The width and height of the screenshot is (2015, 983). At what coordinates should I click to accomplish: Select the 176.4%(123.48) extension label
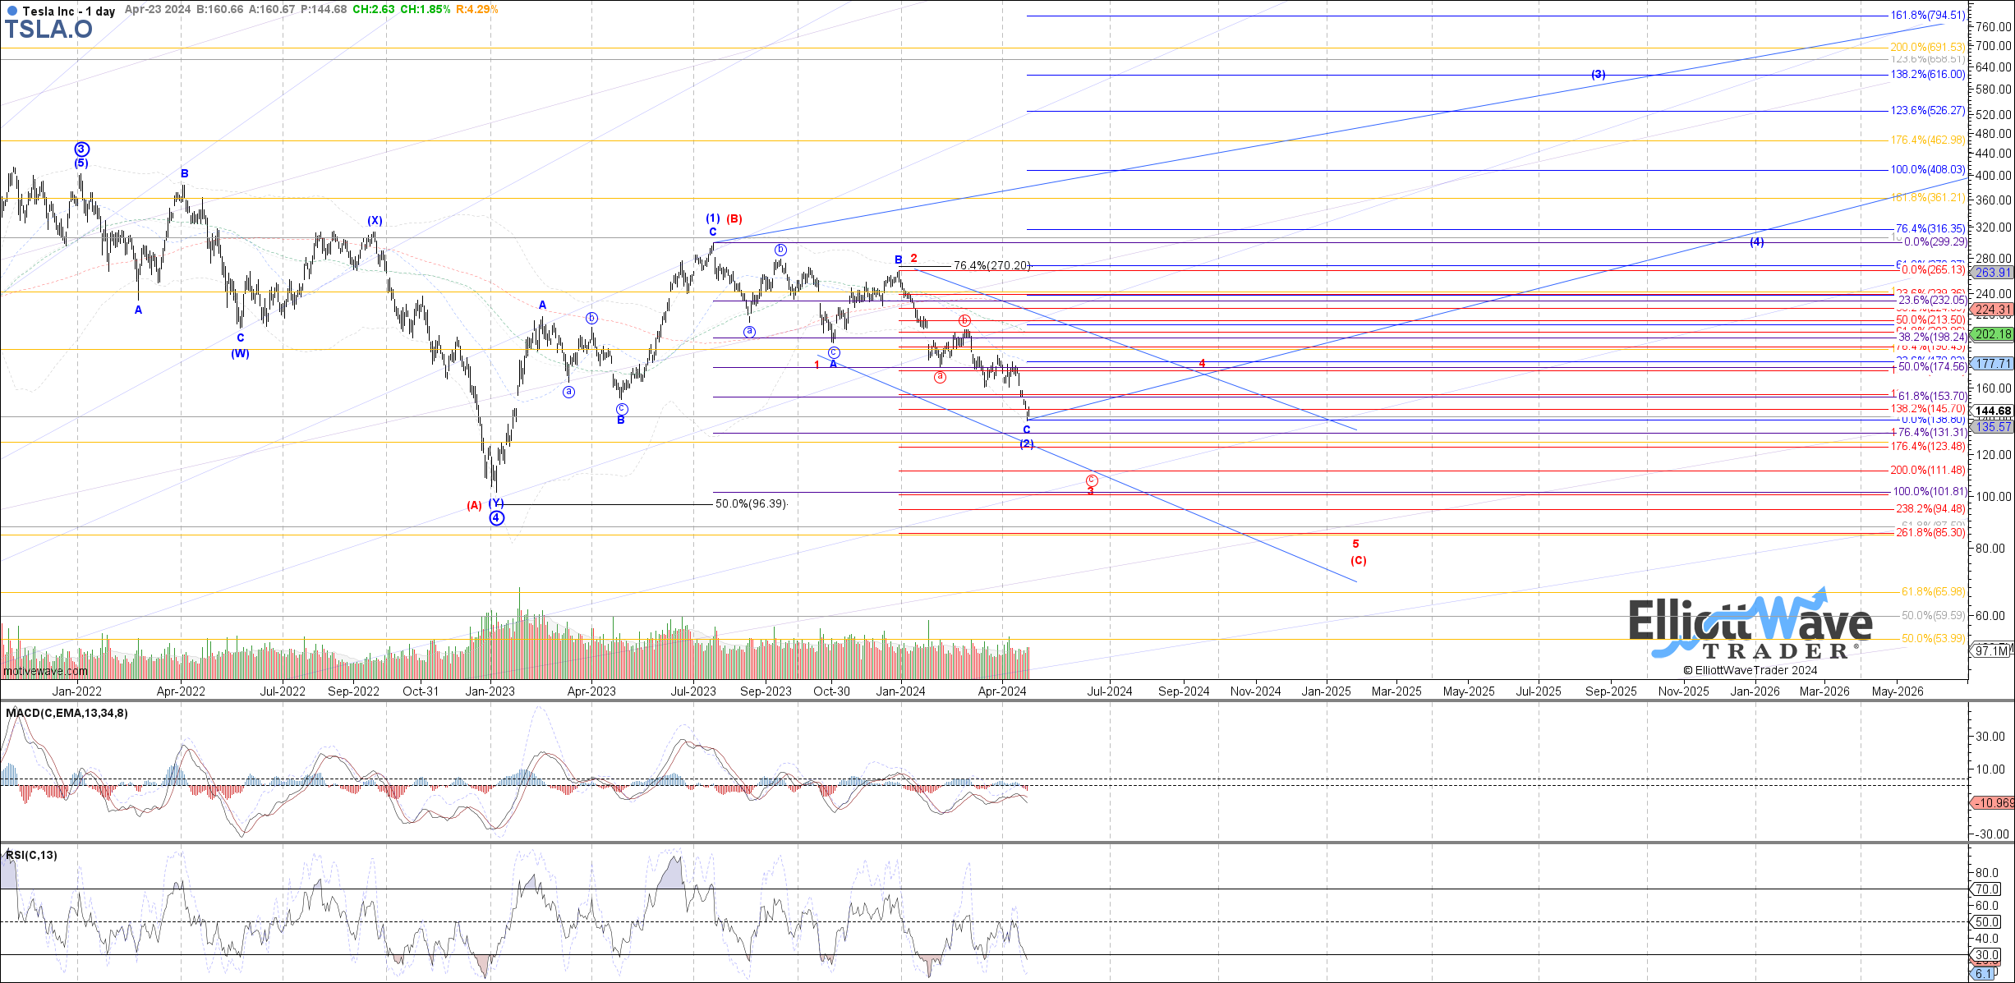(x=1927, y=447)
